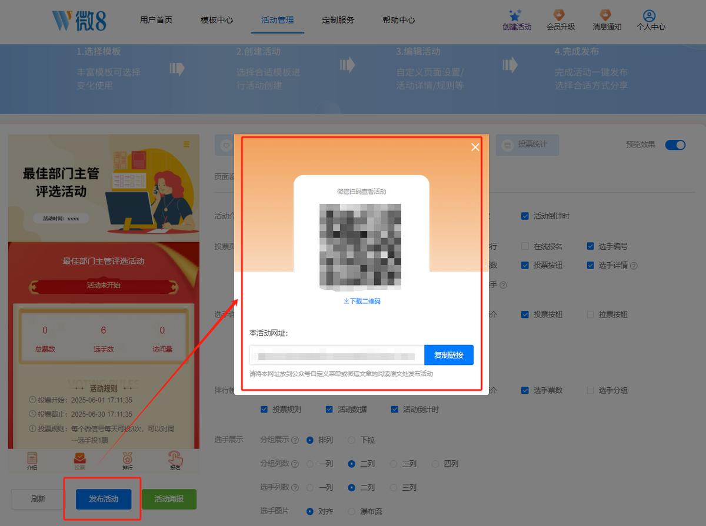Open 活动管理 menu
The height and width of the screenshot is (526, 706).
278,20
